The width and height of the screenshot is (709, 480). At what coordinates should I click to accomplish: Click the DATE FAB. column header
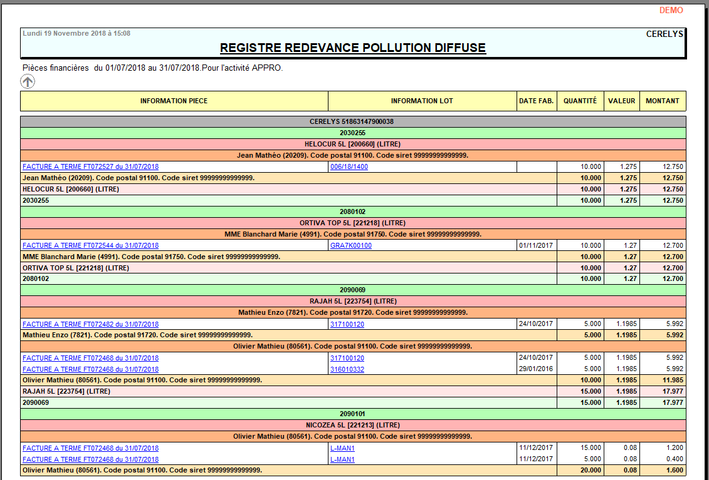coord(535,101)
